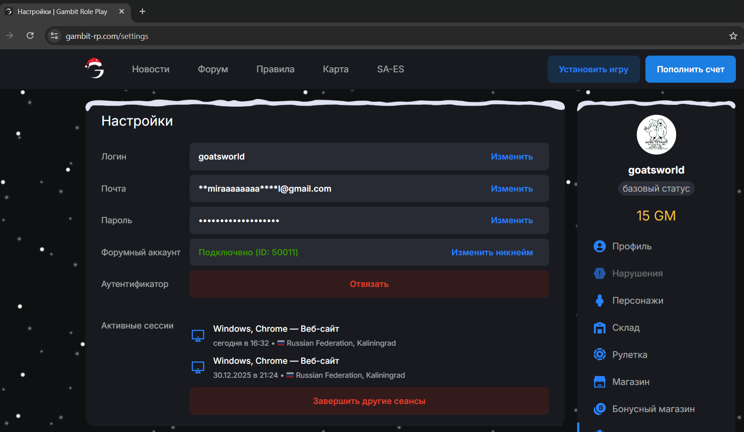Click the Gambit logo with Santa hat
The height and width of the screenshot is (432, 744).
coord(95,69)
